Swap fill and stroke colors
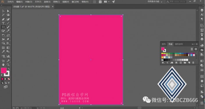This screenshot has width=205, height=109. pos(9,69)
